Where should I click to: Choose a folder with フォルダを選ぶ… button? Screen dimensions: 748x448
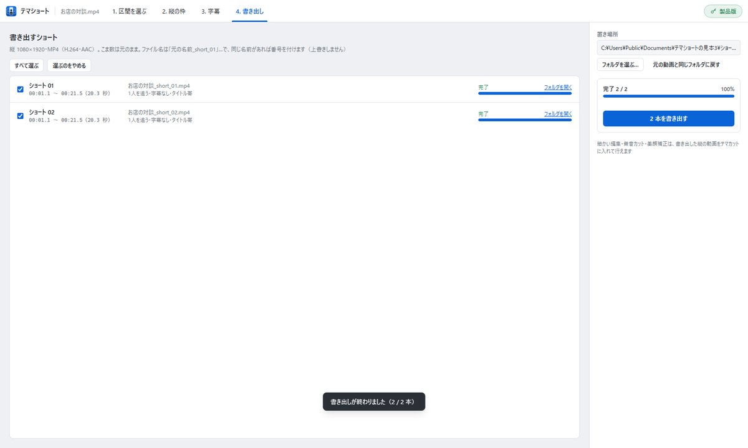click(620, 65)
